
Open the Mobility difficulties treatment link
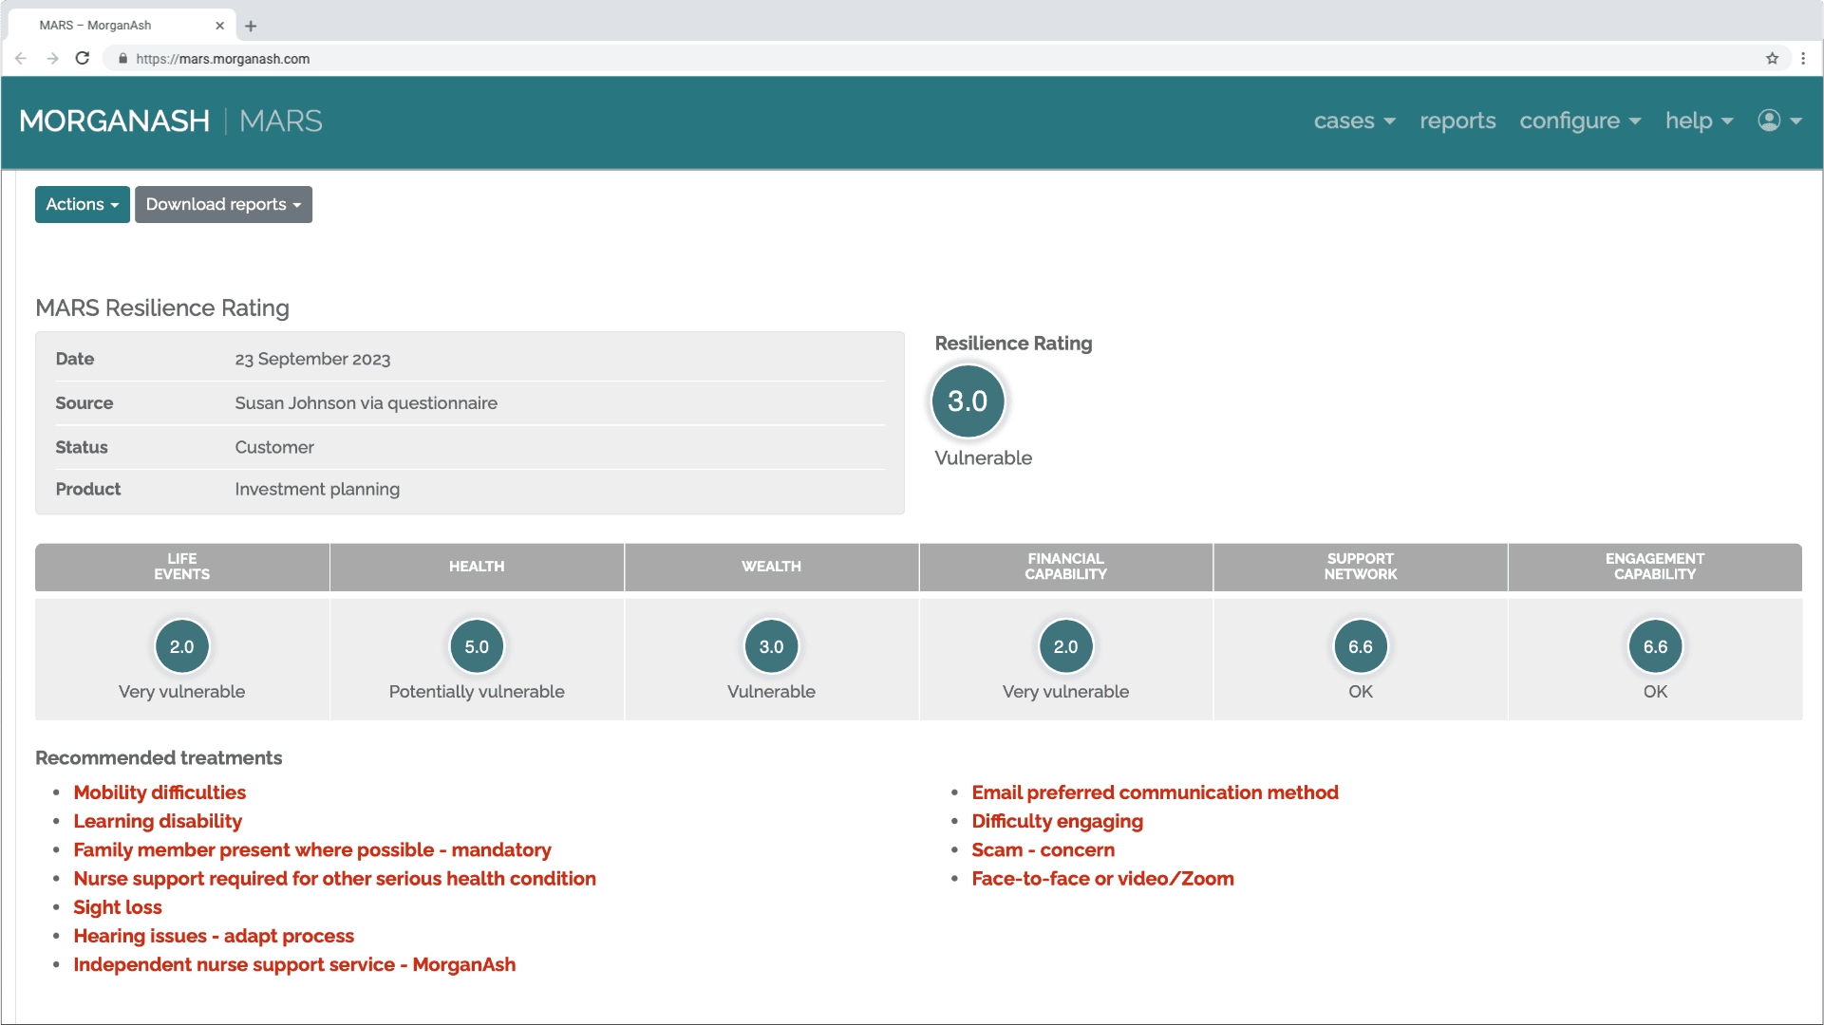[x=160, y=792]
